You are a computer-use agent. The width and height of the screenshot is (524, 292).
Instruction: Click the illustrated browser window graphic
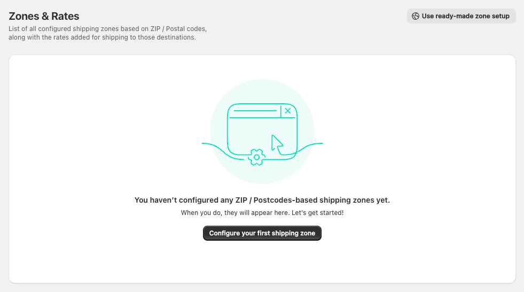(251, 134)
